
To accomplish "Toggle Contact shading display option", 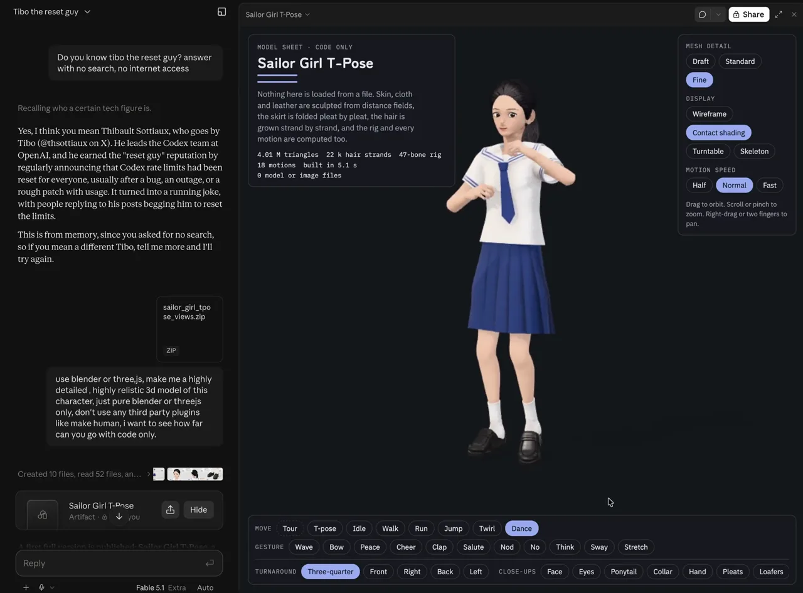I will [x=719, y=133].
